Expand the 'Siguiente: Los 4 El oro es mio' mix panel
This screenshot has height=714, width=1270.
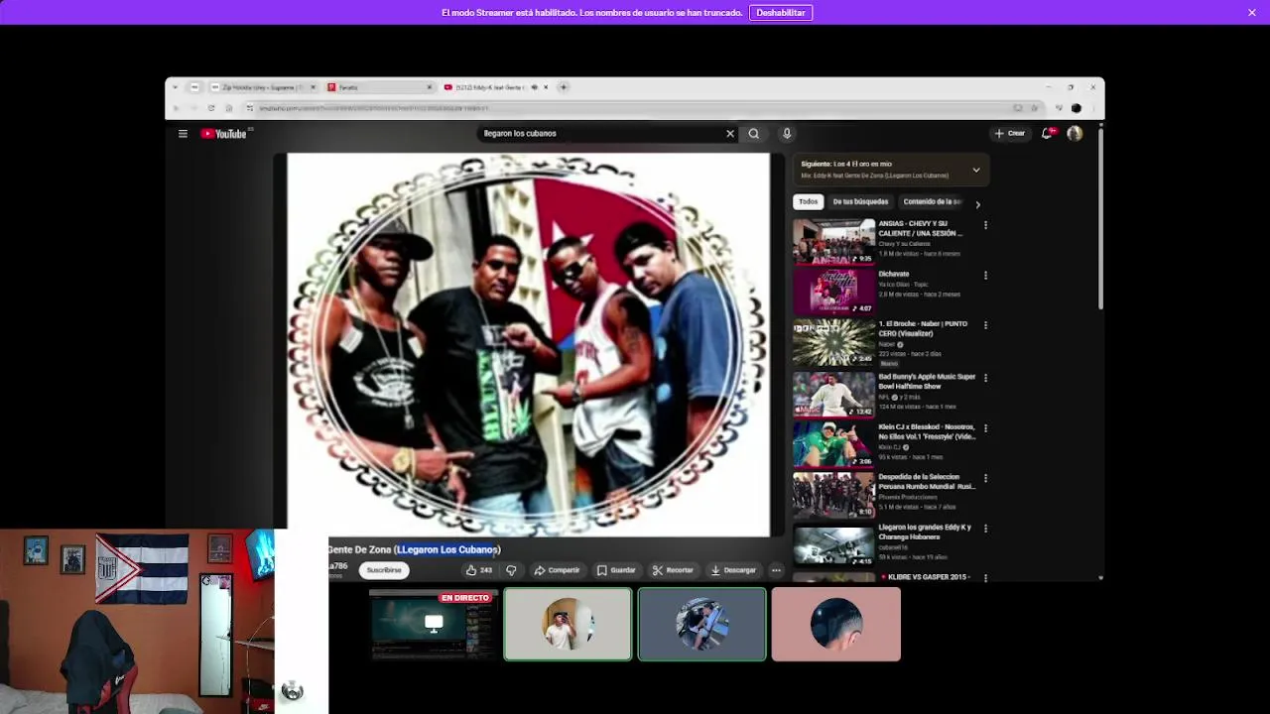tap(976, 170)
